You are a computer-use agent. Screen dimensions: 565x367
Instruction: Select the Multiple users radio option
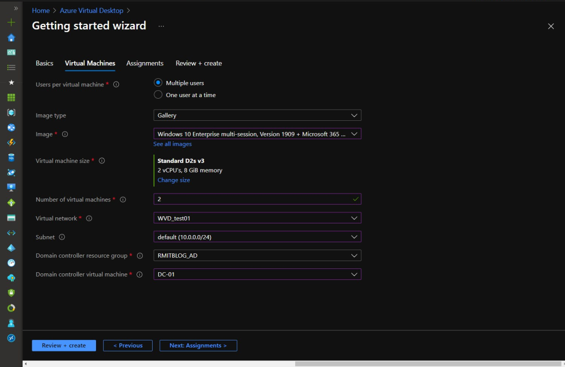(x=158, y=83)
